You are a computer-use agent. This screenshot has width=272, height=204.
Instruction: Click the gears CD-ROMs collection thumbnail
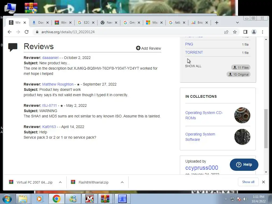[x=242, y=115]
